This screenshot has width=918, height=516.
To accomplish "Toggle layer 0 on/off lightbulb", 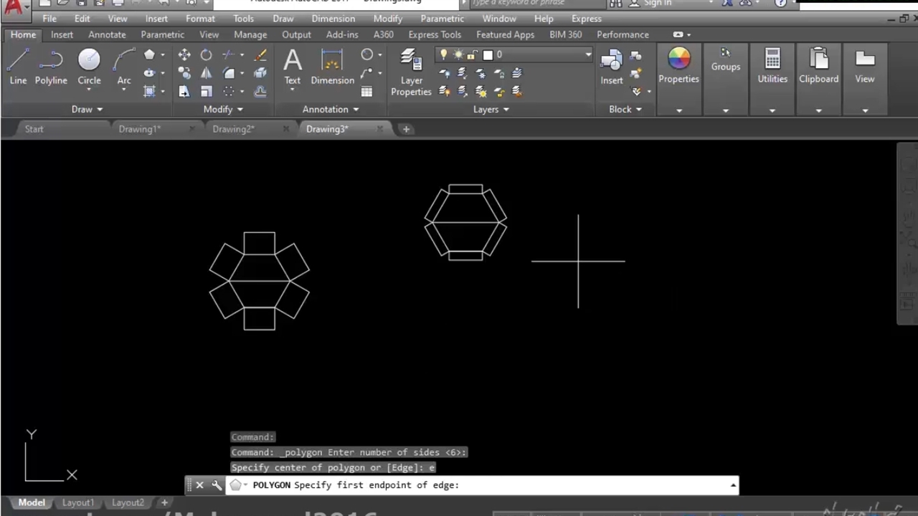I will click(444, 54).
